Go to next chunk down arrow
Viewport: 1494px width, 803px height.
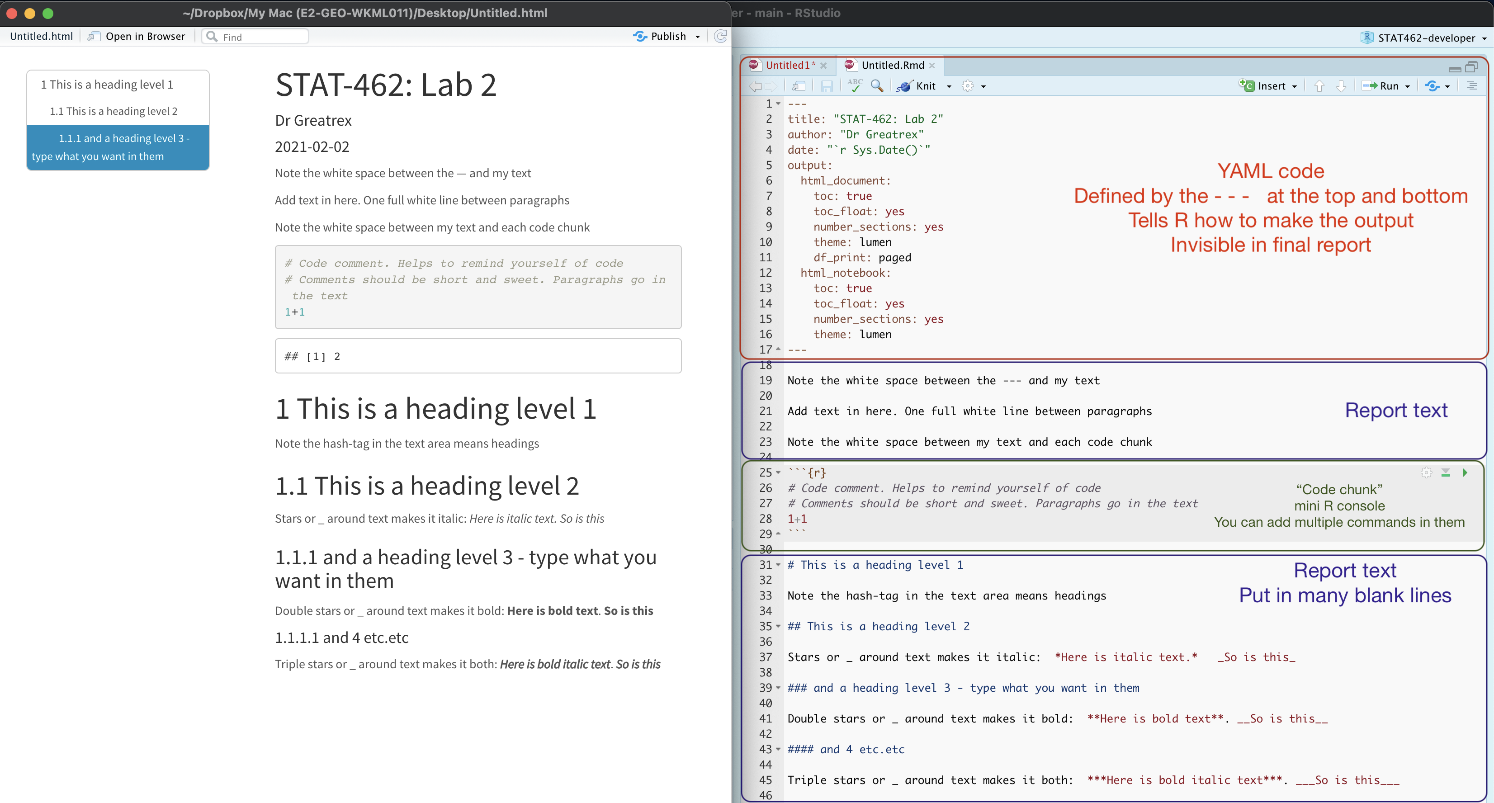[1341, 86]
